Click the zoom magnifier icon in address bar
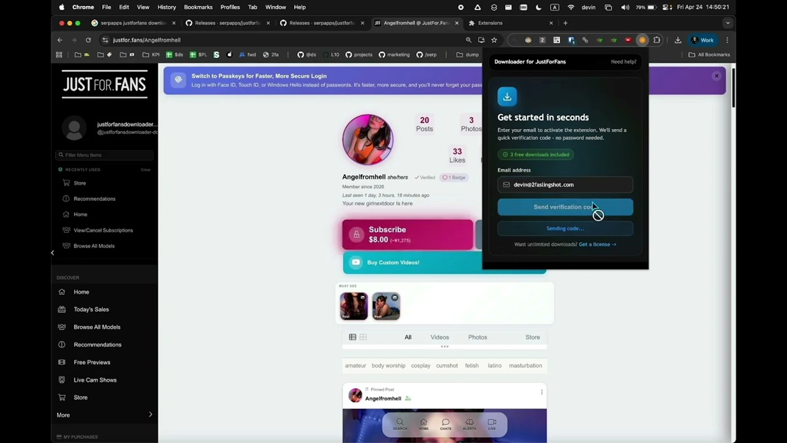 click(468, 40)
